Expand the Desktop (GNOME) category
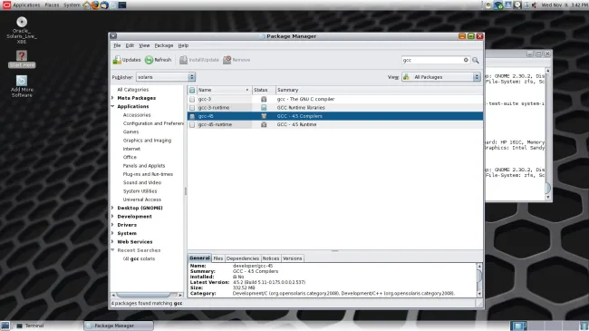This screenshot has height=331, width=589. point(112,208)
